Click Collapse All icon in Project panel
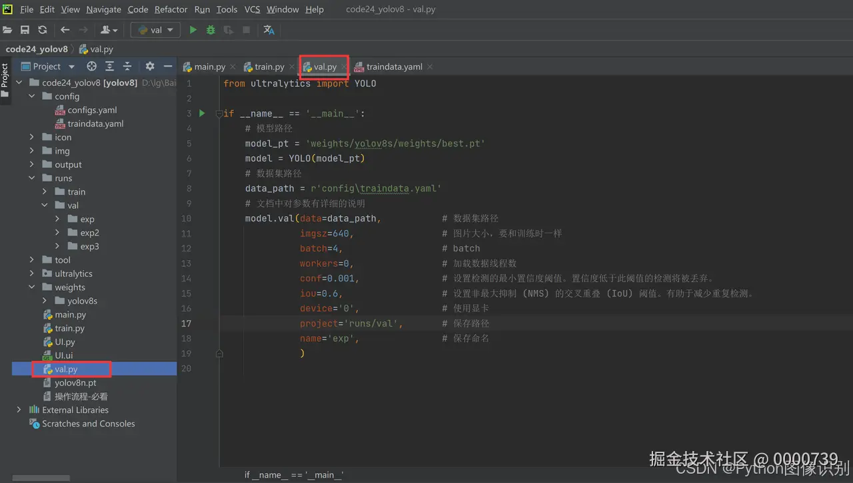 point(127,67)
